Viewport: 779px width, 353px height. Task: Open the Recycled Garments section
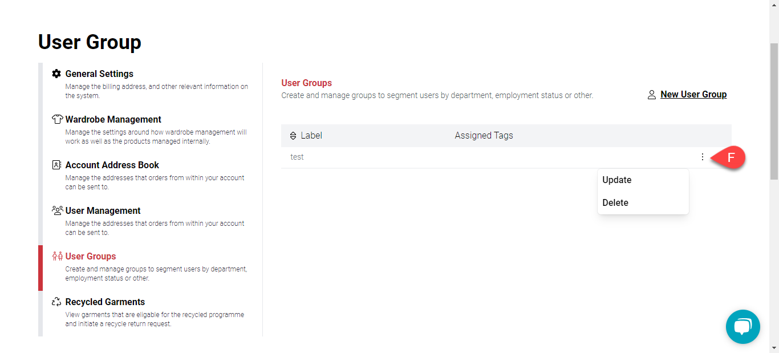point(105,302)
